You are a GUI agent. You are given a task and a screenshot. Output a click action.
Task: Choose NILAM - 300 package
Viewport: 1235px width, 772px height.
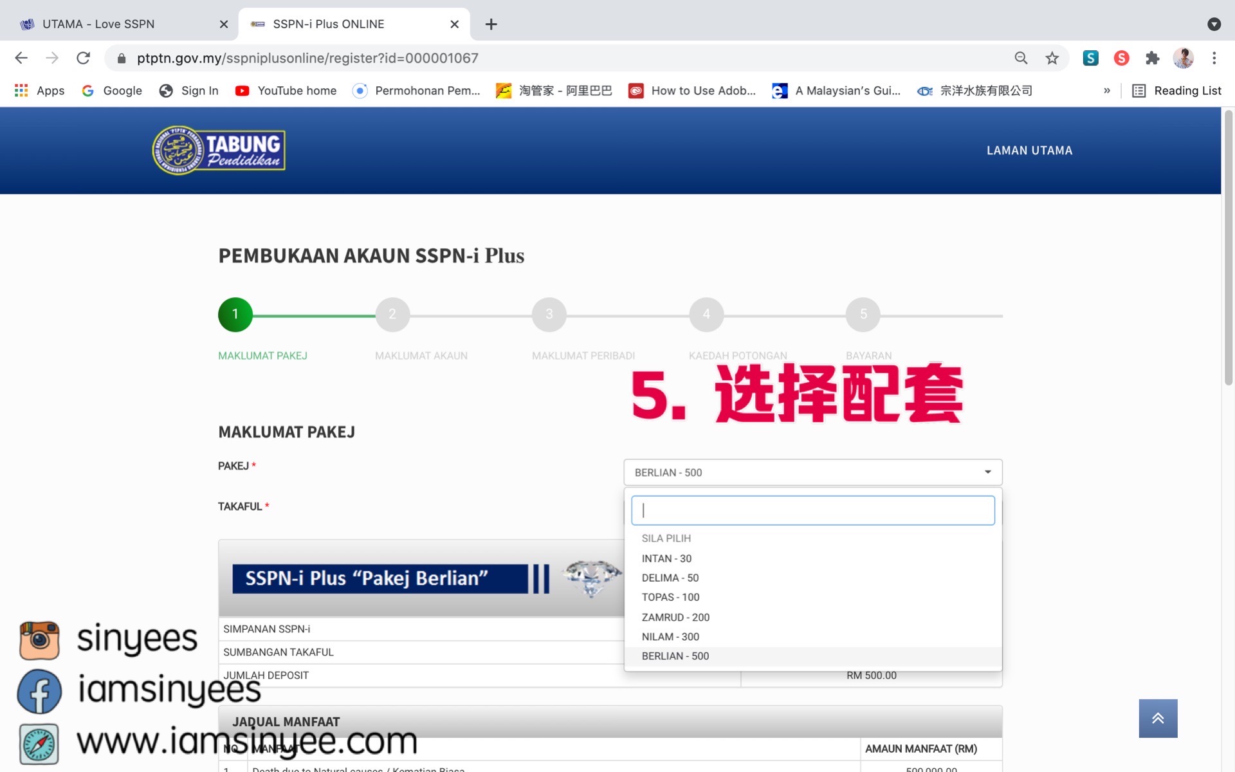(x=813, y=636)
